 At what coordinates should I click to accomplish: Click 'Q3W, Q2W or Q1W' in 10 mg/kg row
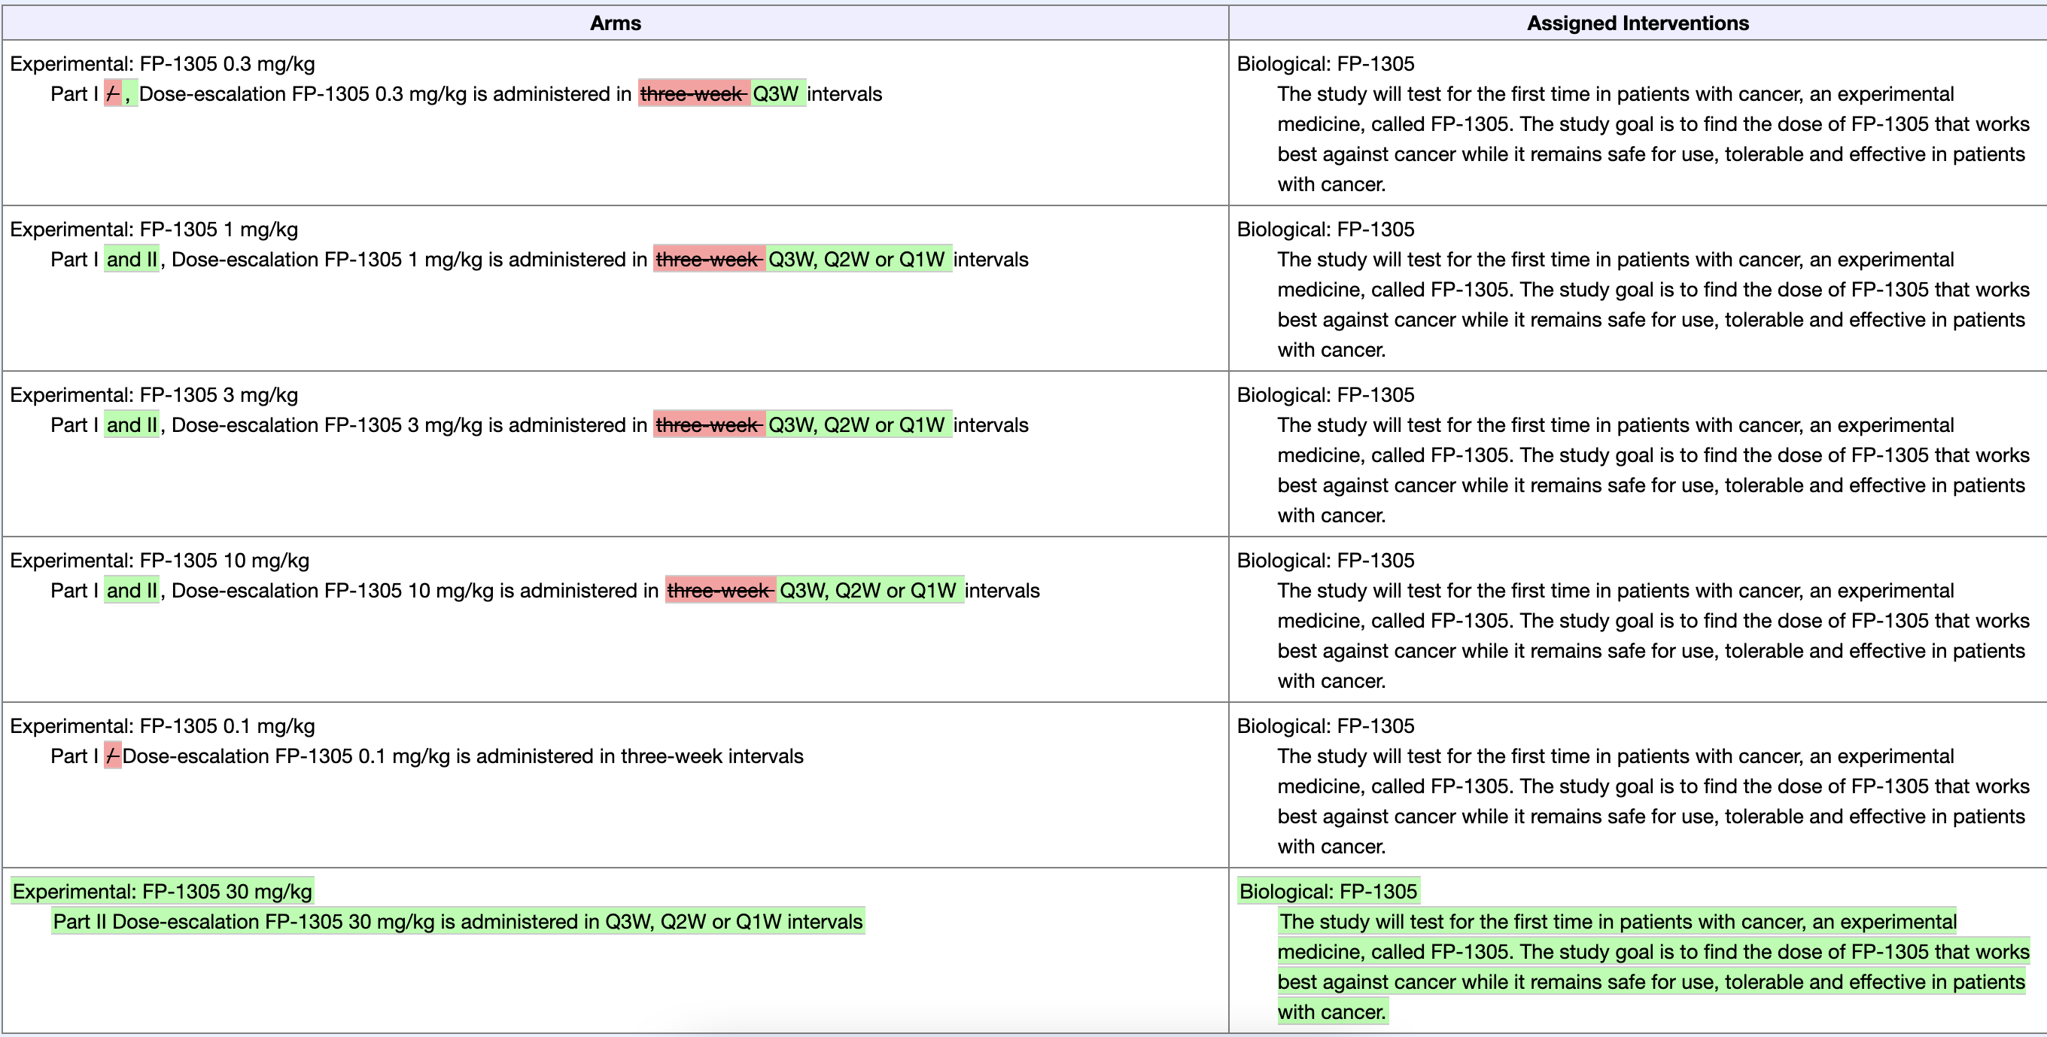pos(868,591)
